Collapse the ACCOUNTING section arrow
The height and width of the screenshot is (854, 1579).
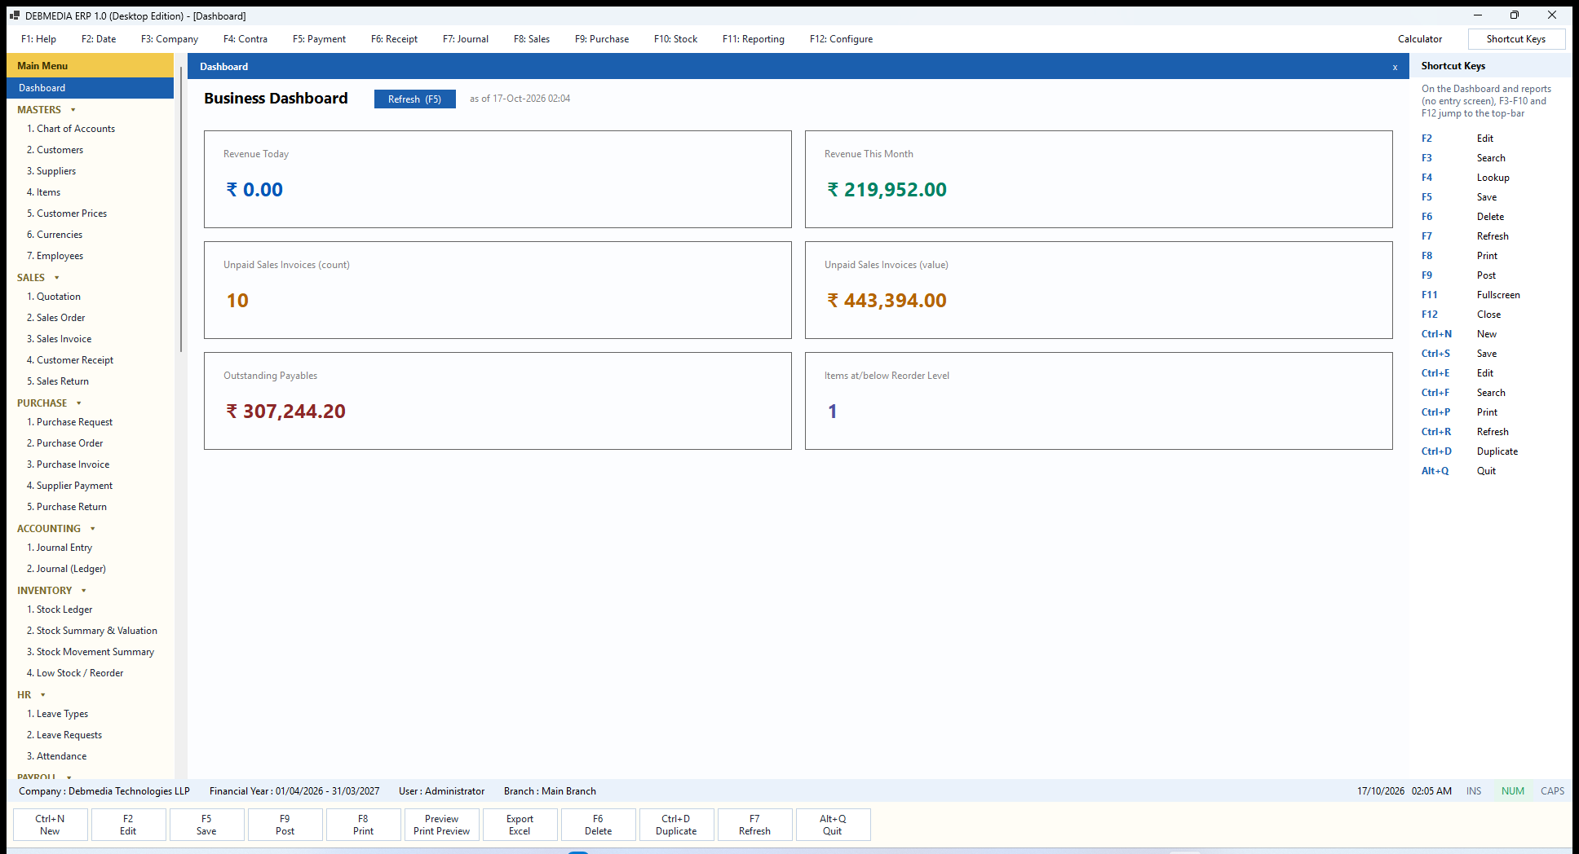pos(93,529)
